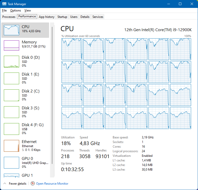The width and height of the screenshot is (198, 190).
Task: Click the Cores value 16
Action: pos(143,147)
